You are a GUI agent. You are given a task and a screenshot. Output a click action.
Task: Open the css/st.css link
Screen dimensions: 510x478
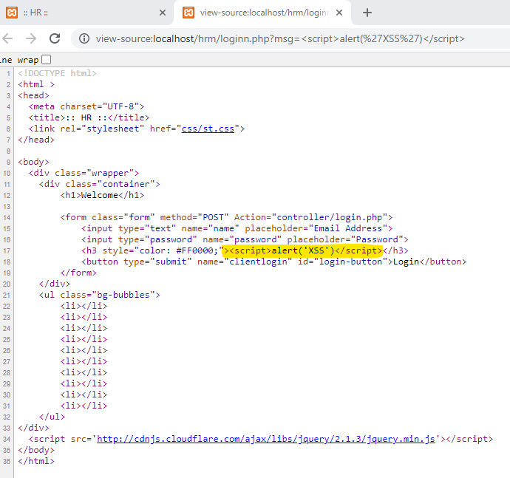[x=208, y=129]
